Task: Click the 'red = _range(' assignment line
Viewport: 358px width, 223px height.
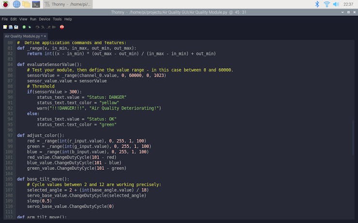Action: tap(87, 141)
